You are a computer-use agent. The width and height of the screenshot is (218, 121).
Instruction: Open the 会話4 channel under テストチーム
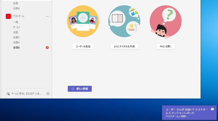click(x=16, y=42)
